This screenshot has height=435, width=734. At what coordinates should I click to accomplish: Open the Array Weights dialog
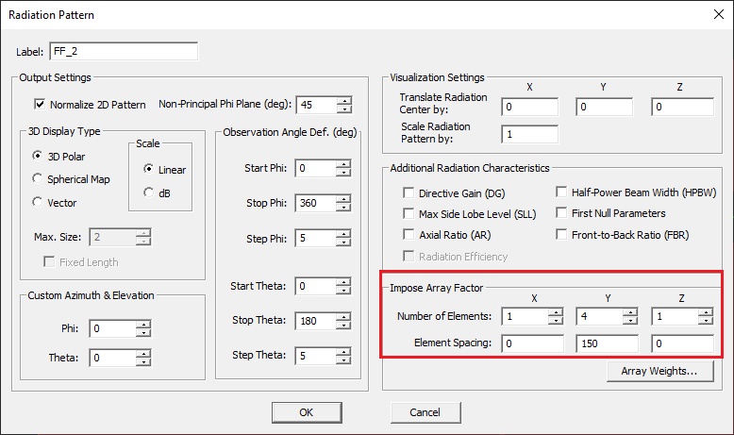click(x=659, y=372)
